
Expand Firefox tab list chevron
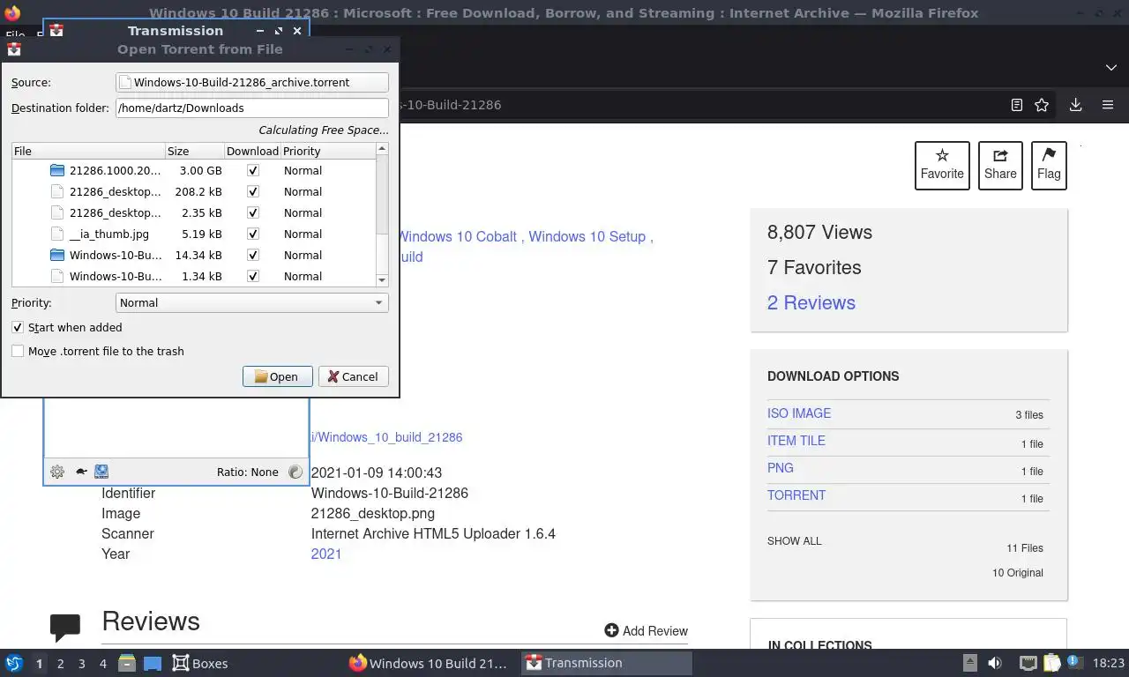pos(1111,68)
